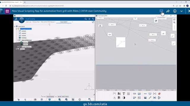Select the highlighted 3D Shape tree item
Viewport: 190px width, 106px height.
(26, 29)
